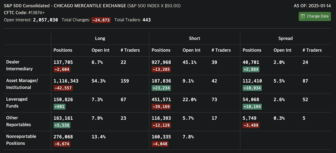Image resolution: width=336 pixels, height=153 pixels.
Task: Select the -3,489 Other Reportables spread badge
Action: point(251,125)
